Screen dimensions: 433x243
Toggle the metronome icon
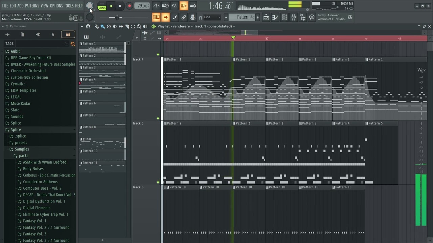(x=156, y=6)
